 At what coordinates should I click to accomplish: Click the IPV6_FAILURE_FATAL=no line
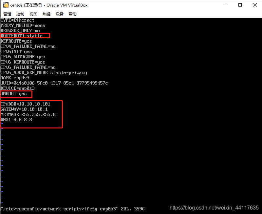pos(28,67)
